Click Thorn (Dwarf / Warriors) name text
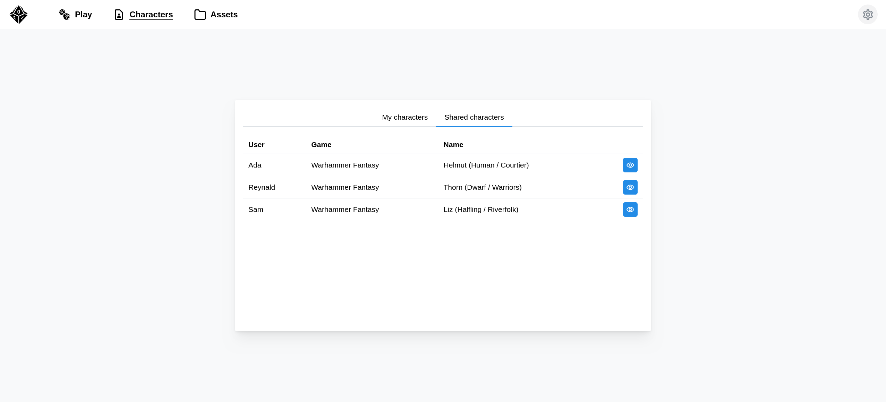886x402 pixels. pyautogui.click(x=482, y=187)
